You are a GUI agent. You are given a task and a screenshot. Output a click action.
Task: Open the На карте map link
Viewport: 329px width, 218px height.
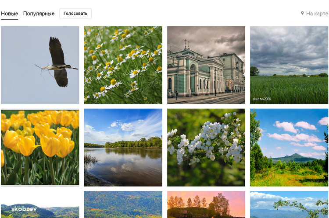317,14
